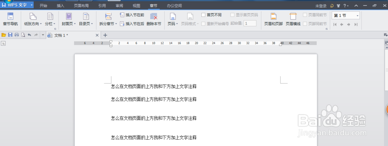The height and width of the screenshot is (146, 388).
Task: Switch to the 页面布局 tab
Action: coord(81,6)
